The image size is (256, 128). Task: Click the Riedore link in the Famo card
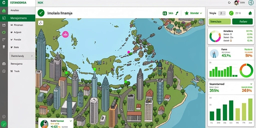[x=248, y=49]
